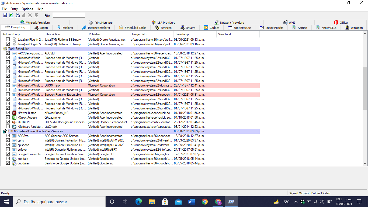Open File Explorer from the taskbar
Viewport: 368px width, 207px height.
point(152,202)
